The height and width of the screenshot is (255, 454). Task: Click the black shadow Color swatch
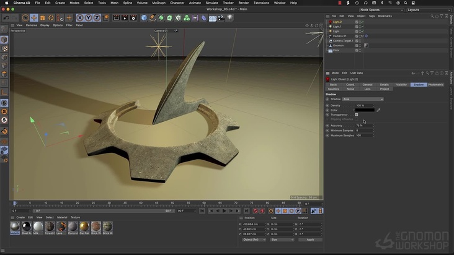[x=365, y=110]
